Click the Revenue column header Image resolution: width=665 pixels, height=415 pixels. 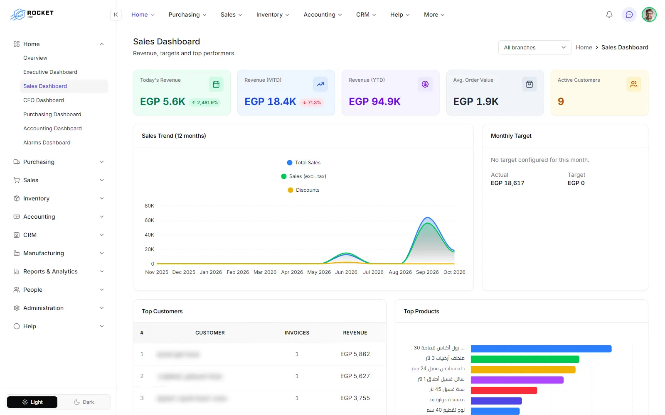coord(355,333)
